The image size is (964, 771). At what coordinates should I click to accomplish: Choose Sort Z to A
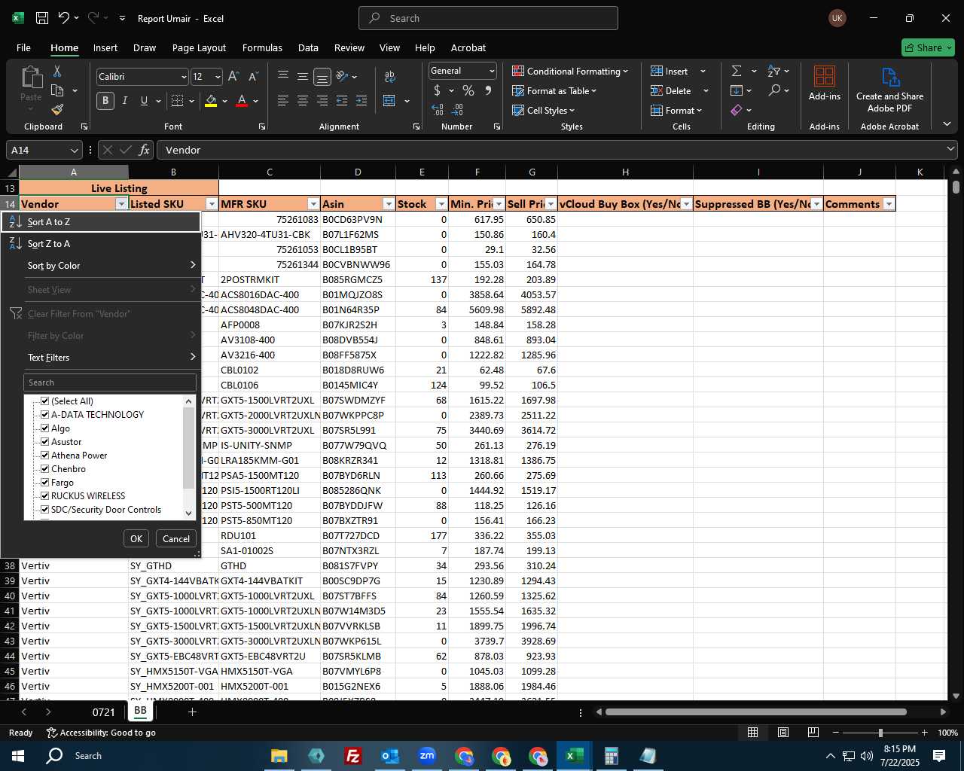[101, 244]
